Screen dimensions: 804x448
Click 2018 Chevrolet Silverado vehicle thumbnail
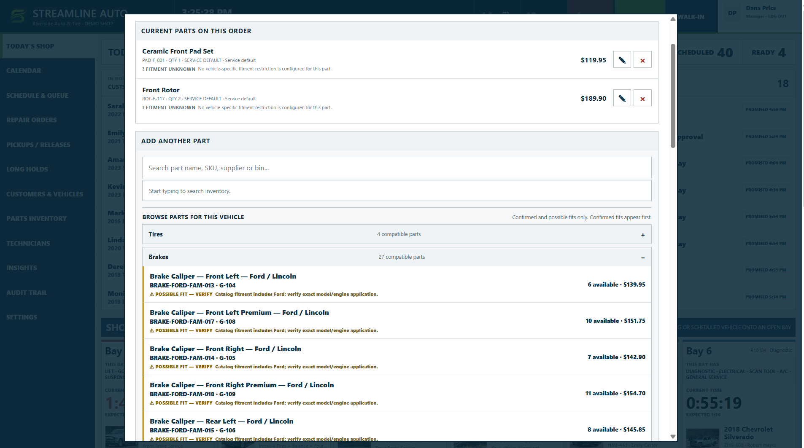tap(702, 438)
